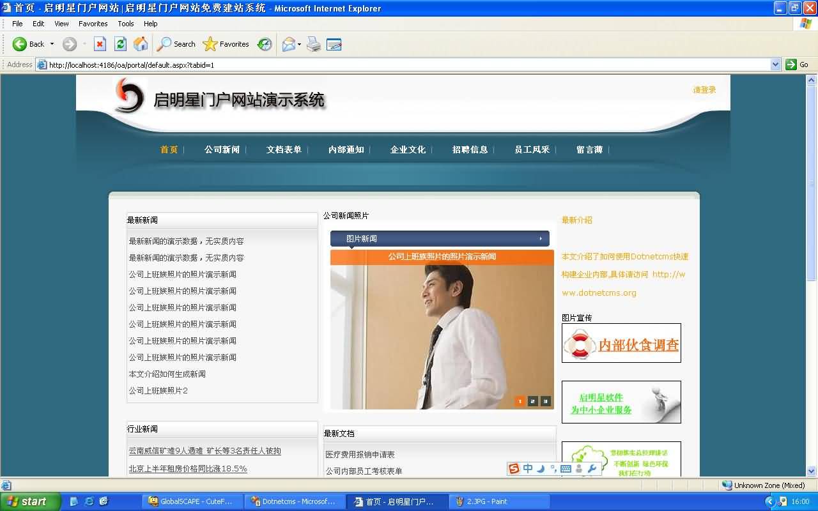
Task: Select slide 2 in the photo slideshow
Action: click(x=533, y=401)
